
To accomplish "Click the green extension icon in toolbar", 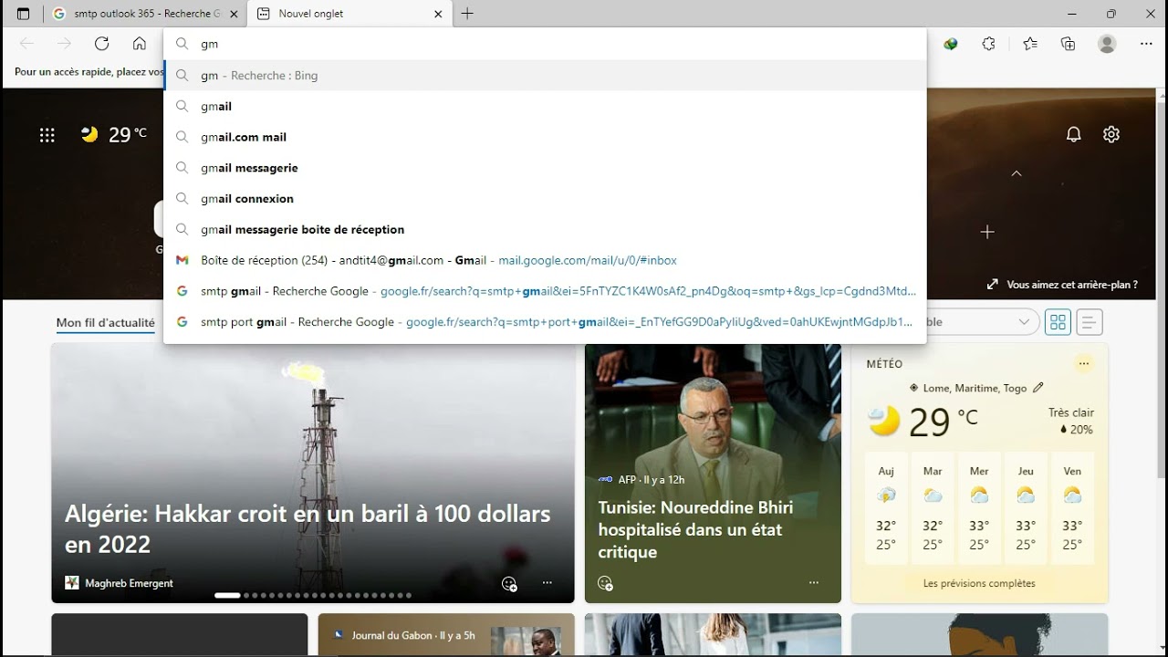I will point(951,44).
